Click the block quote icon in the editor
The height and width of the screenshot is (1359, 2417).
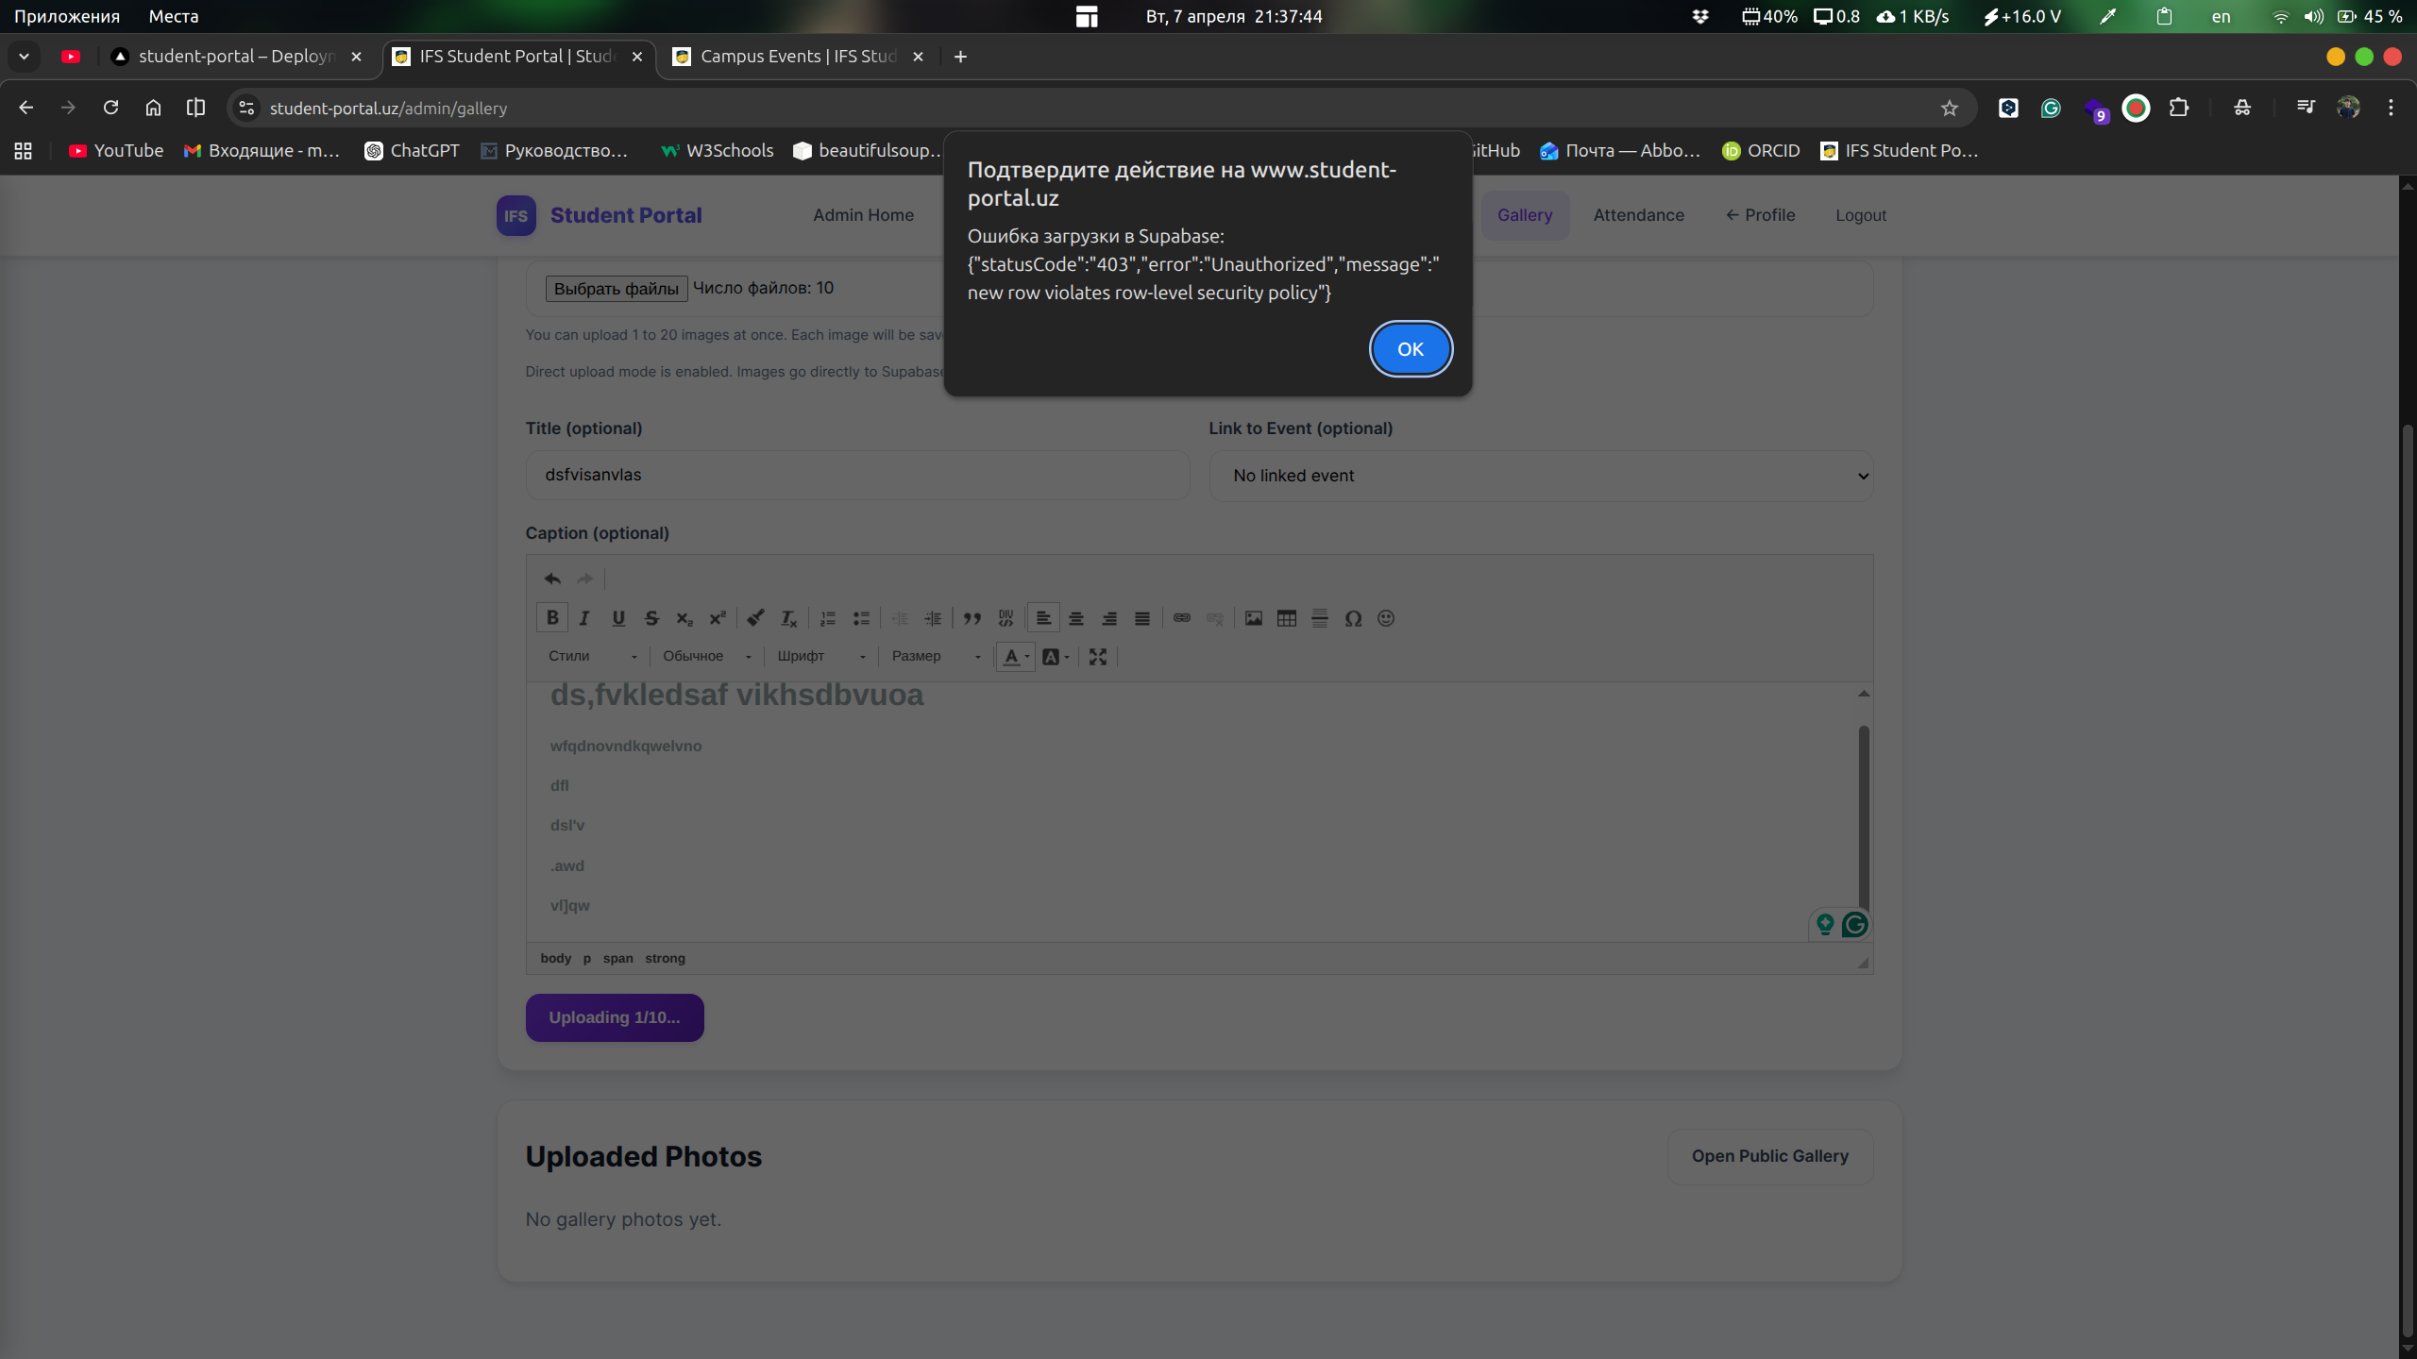(x=972, y=618)
